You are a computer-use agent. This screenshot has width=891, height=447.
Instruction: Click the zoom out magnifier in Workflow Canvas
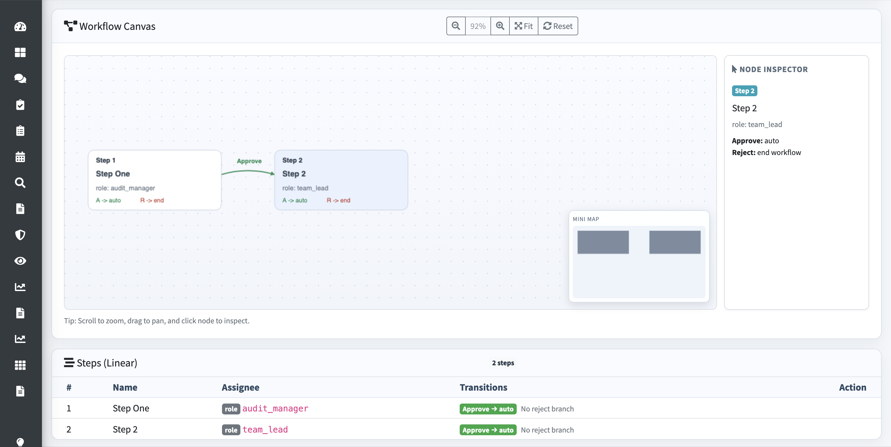pyautogui.click(x=456, y=26)
